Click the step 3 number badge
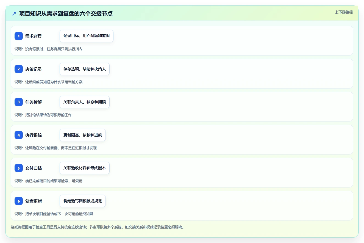The height and width of the screenshot is (243, 364). tap(19, 102)
